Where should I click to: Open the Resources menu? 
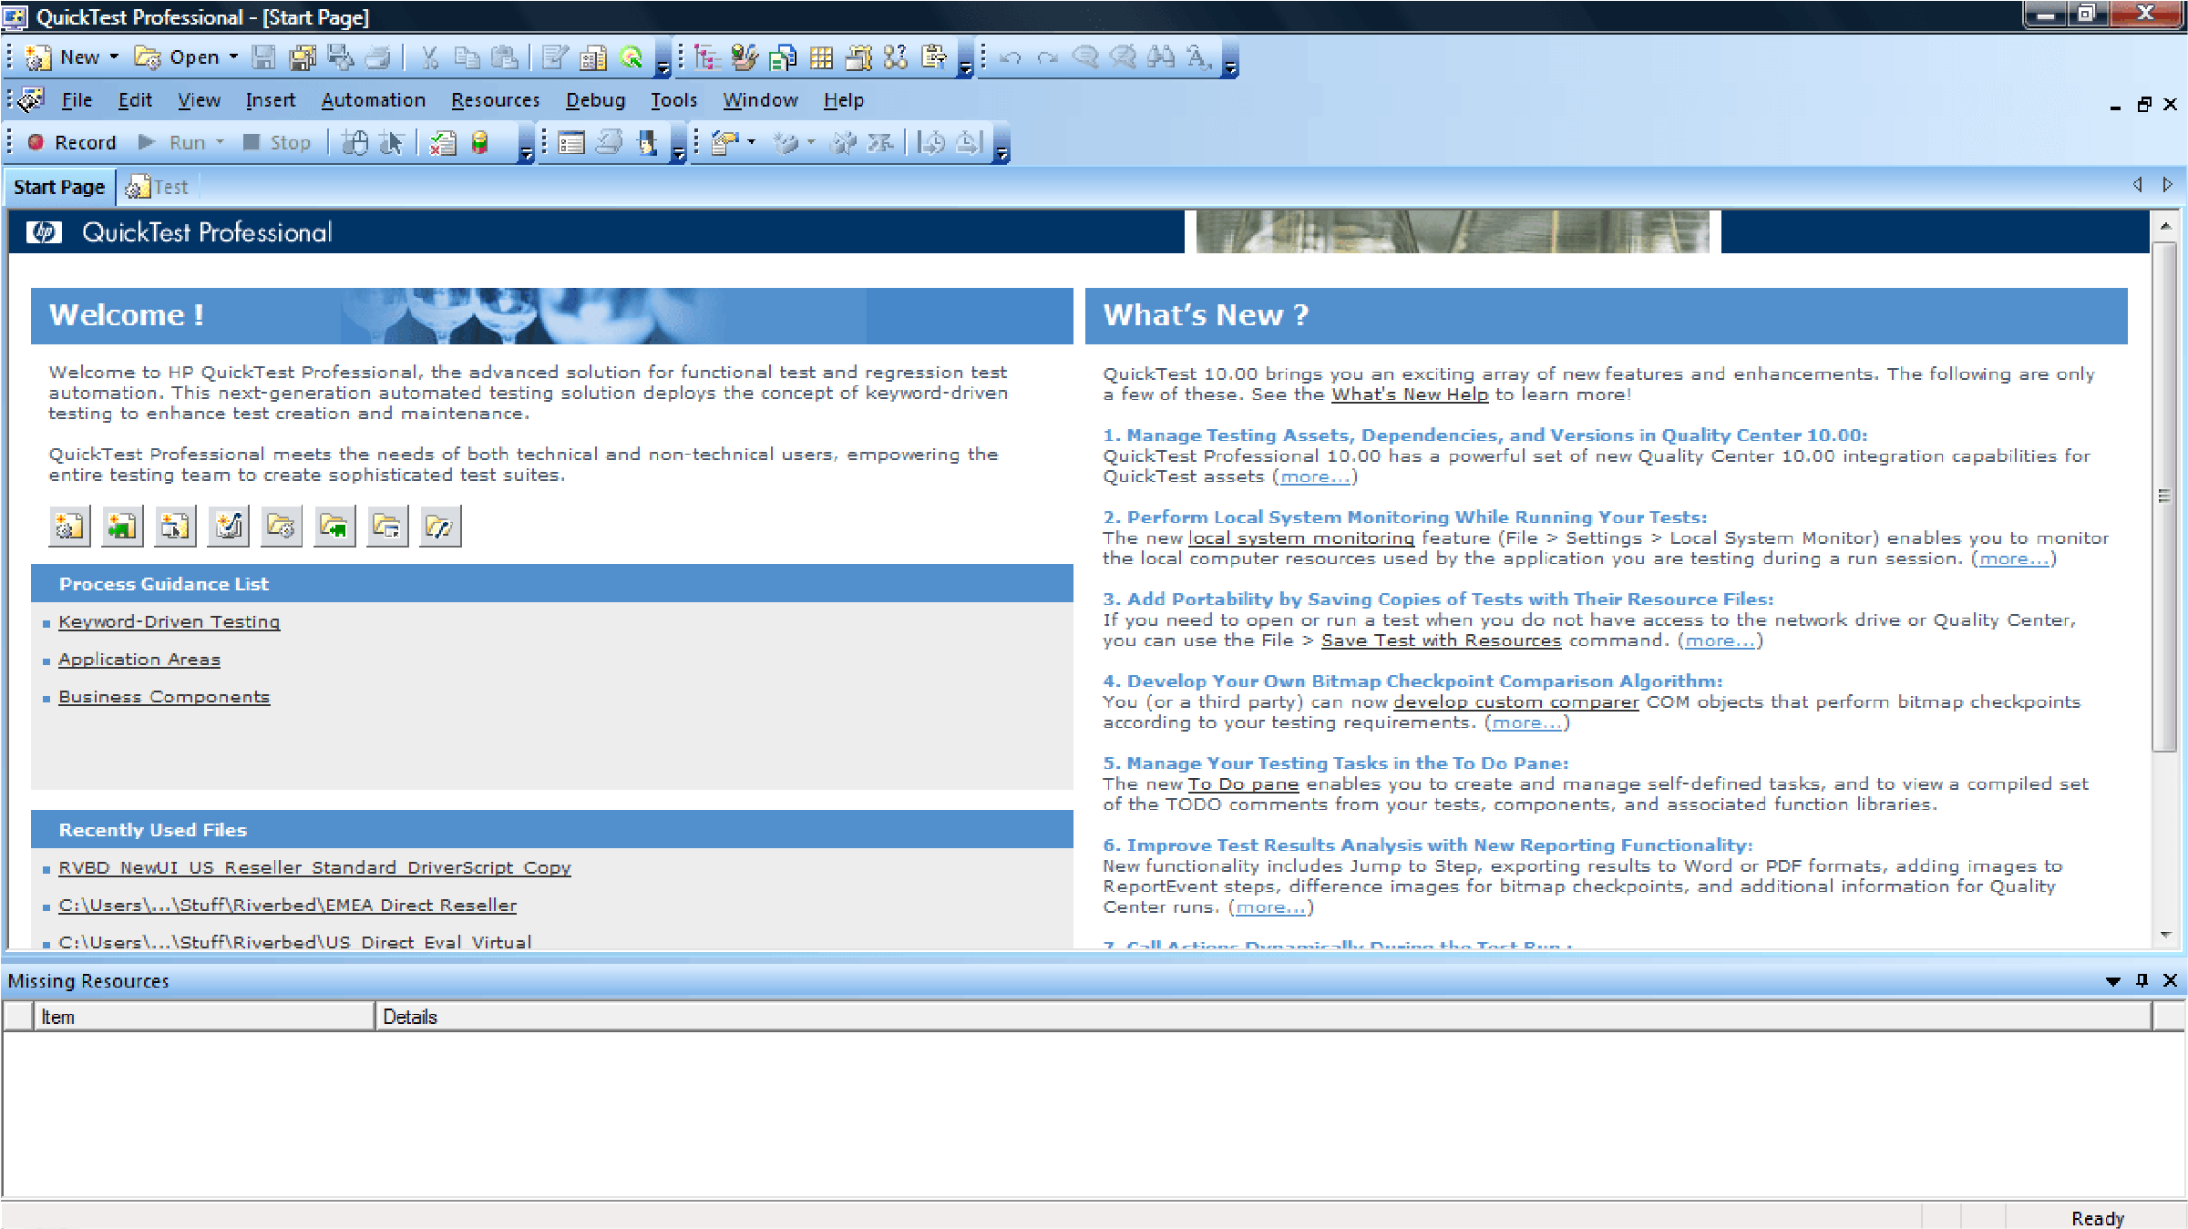(496, 100)
